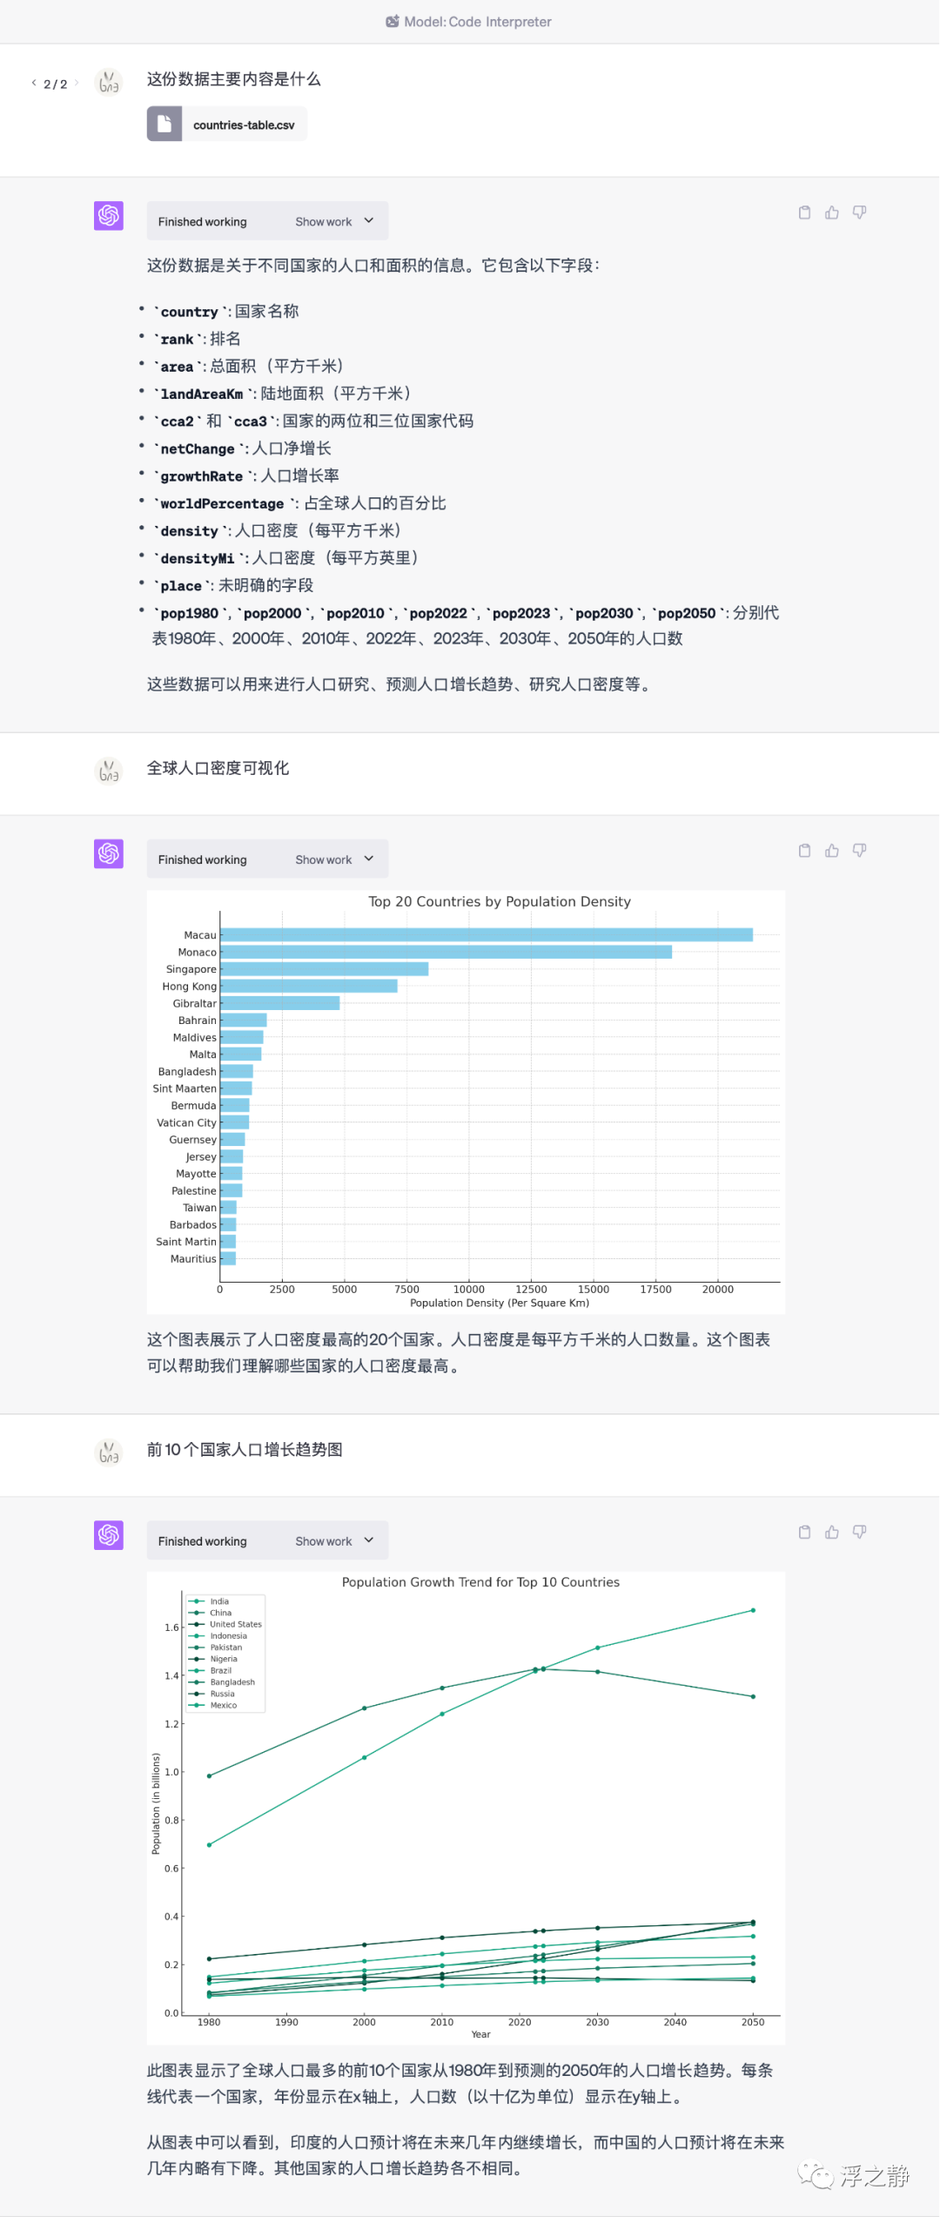Dislike the population density chart response
Viewport: 940px width, 2217px height.
point(859,851)
